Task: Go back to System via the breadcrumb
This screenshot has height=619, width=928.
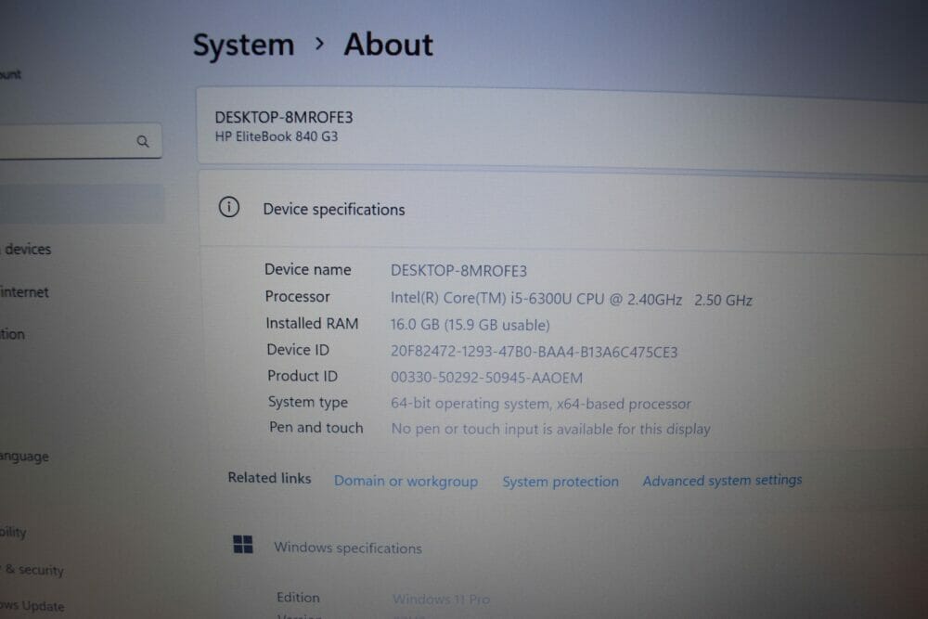Action: pyautogui.click(x=244, y=45)
